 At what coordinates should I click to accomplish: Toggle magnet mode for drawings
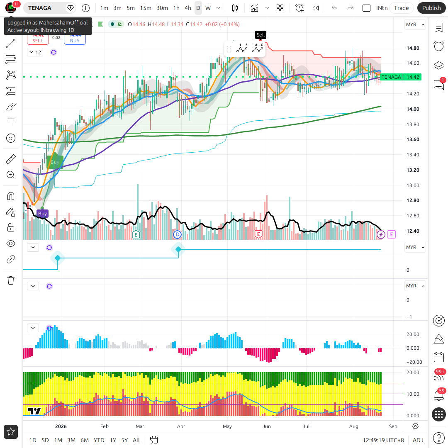[10, 196]
